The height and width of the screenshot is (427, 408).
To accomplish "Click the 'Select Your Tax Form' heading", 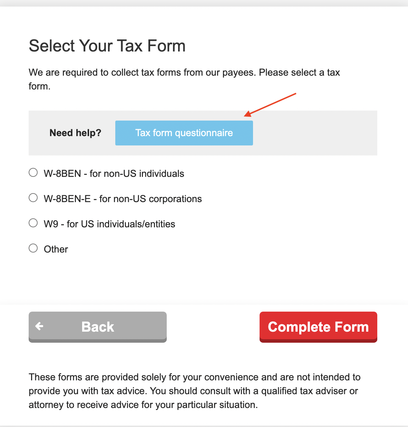I will 107,46.
